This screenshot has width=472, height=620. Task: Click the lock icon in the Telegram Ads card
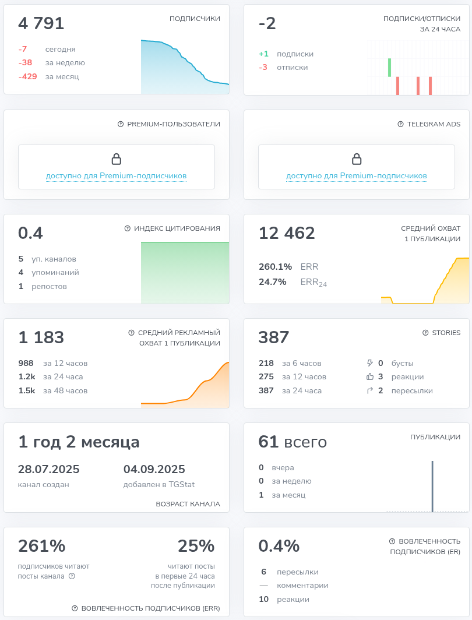click(x=357, y=159)
